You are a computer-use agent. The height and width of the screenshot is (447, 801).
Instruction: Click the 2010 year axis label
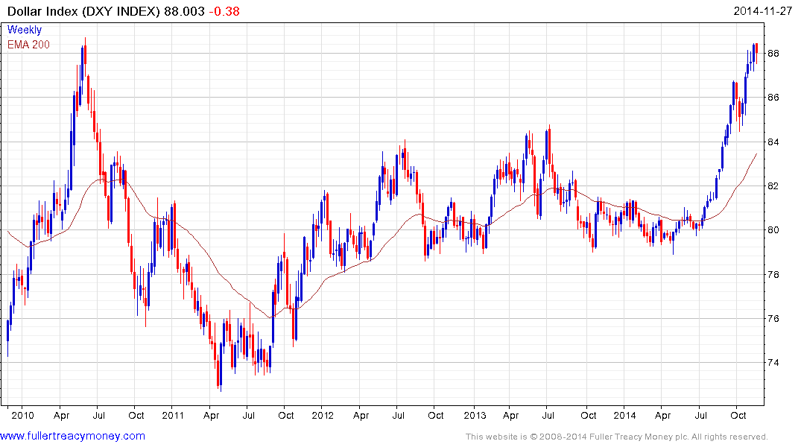tap(22, 415)
